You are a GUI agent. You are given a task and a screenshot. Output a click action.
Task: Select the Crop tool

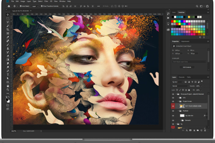point(8,30)
